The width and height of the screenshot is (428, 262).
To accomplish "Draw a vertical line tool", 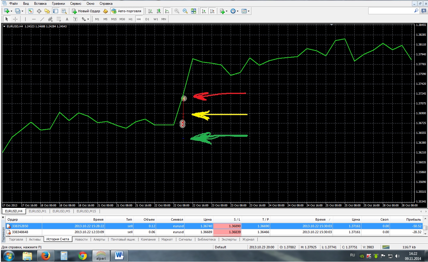I will [x=26, y=19].
